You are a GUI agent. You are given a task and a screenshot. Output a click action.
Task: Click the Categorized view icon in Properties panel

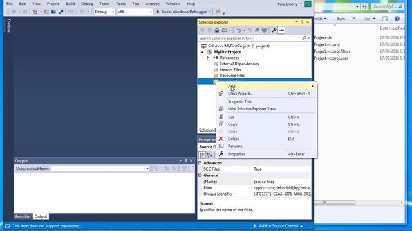click(202, 155)
